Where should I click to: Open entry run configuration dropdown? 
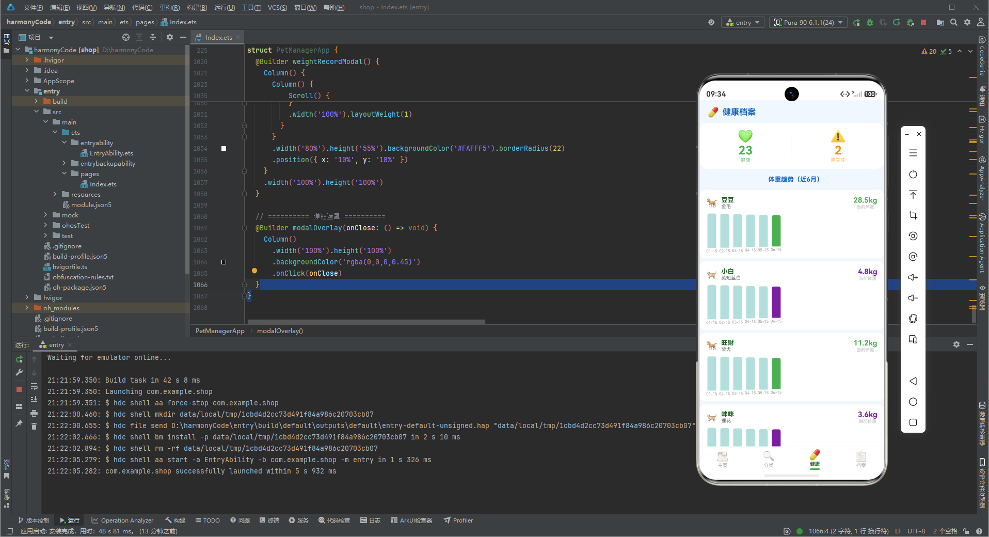point(743,22)
